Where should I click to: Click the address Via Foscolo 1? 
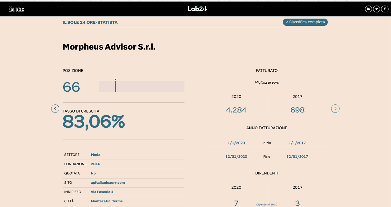coord(102,192)
